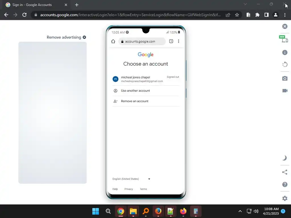The width and height of the screenshot is (291, 218).
Task: Close the mobile simulator panel with X icon
Action: click(285, 26)
